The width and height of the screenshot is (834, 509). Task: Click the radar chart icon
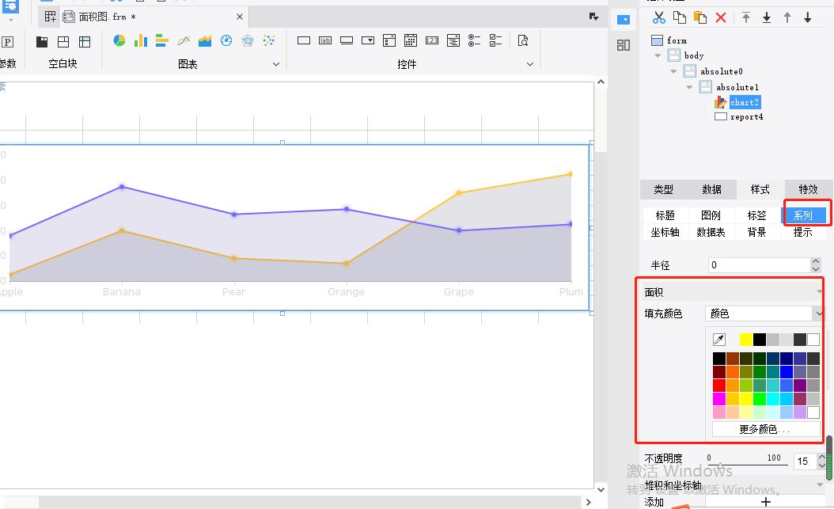coord(248,40)
